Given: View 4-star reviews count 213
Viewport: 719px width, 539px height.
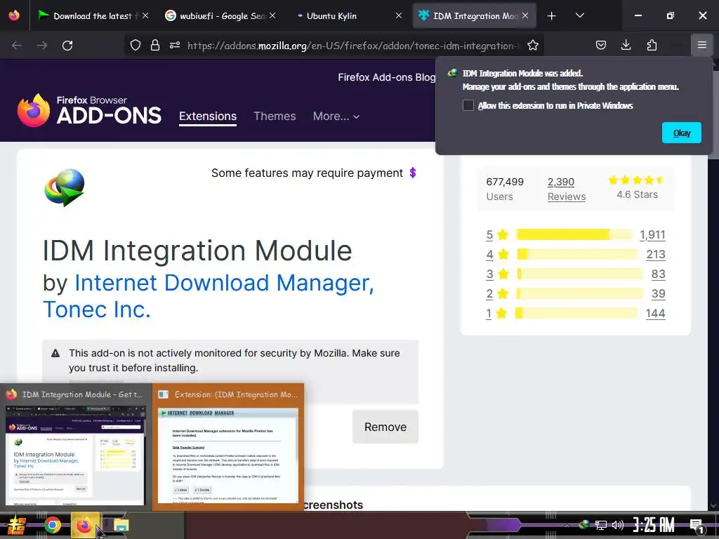Looking at the screenshot, I should pos(655,254).
